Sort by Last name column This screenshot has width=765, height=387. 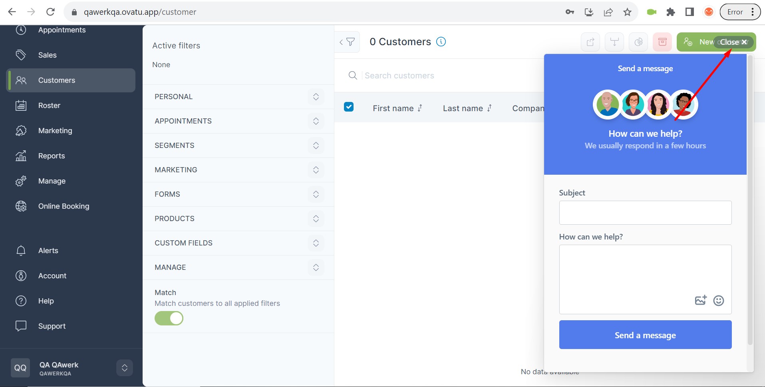click(467, 108)
